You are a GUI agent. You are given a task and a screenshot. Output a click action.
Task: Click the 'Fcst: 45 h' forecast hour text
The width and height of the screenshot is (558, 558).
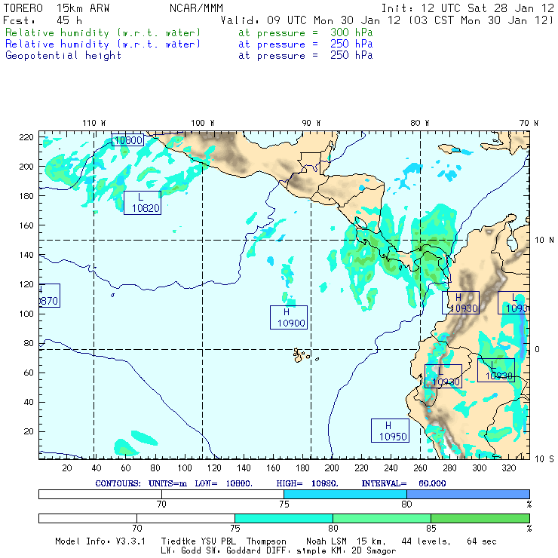[x=42, y=20]
